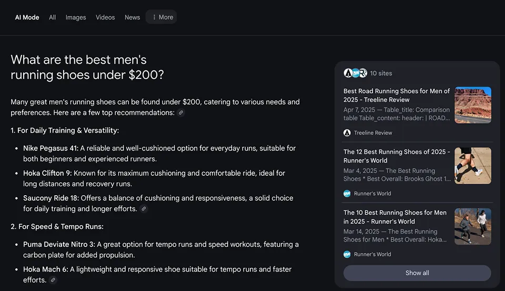Go to the News tab

tap(133, 17)
